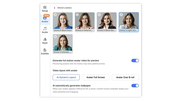Click "AI automatically generates wallpaper" label

click(72, 86)
